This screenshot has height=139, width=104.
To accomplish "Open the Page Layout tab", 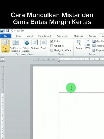I will click(45, 36).
